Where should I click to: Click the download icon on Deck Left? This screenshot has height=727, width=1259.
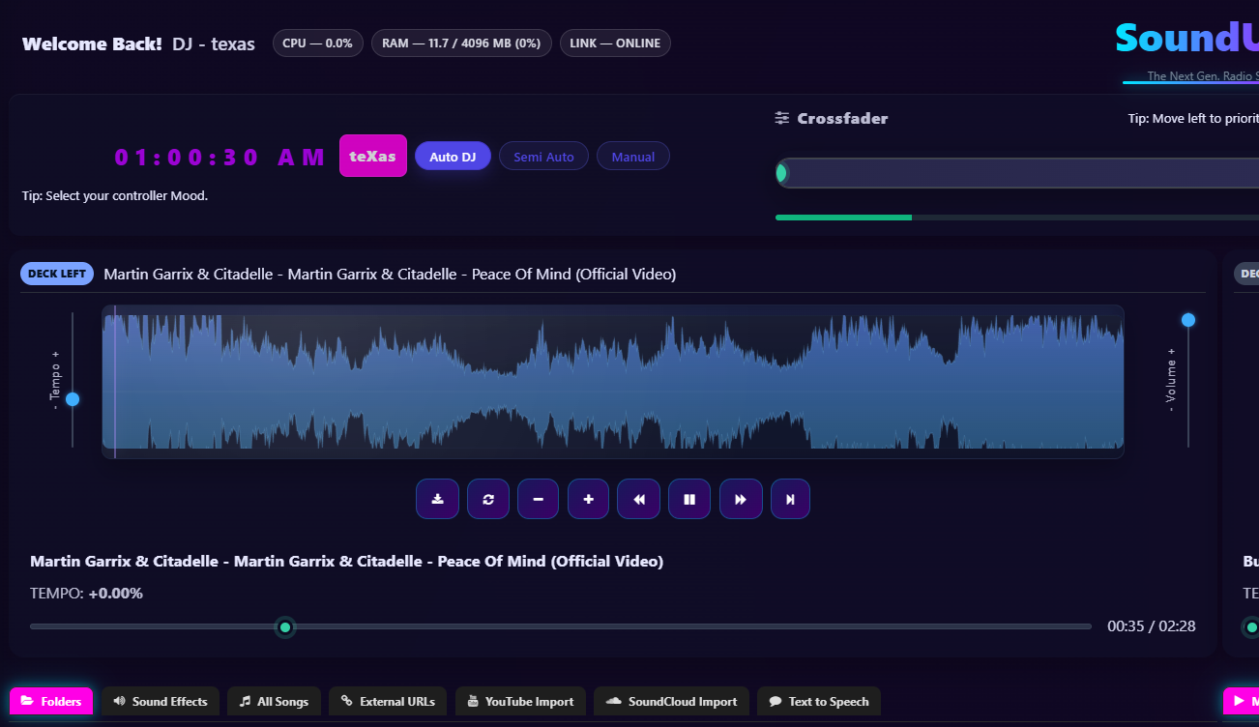coord(437,499)
